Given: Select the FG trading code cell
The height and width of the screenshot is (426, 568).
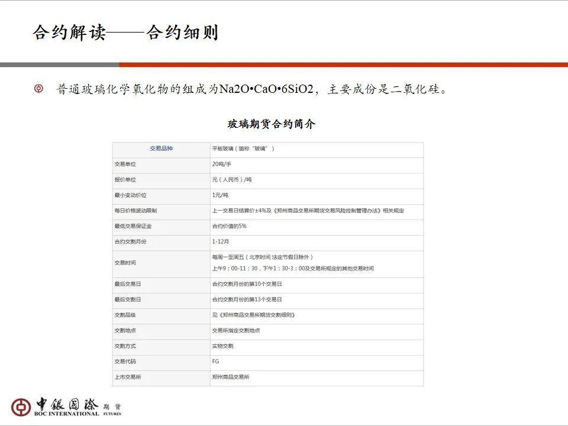Looking at the screenshot, I should pyautogui.click(x=217, y=361).
